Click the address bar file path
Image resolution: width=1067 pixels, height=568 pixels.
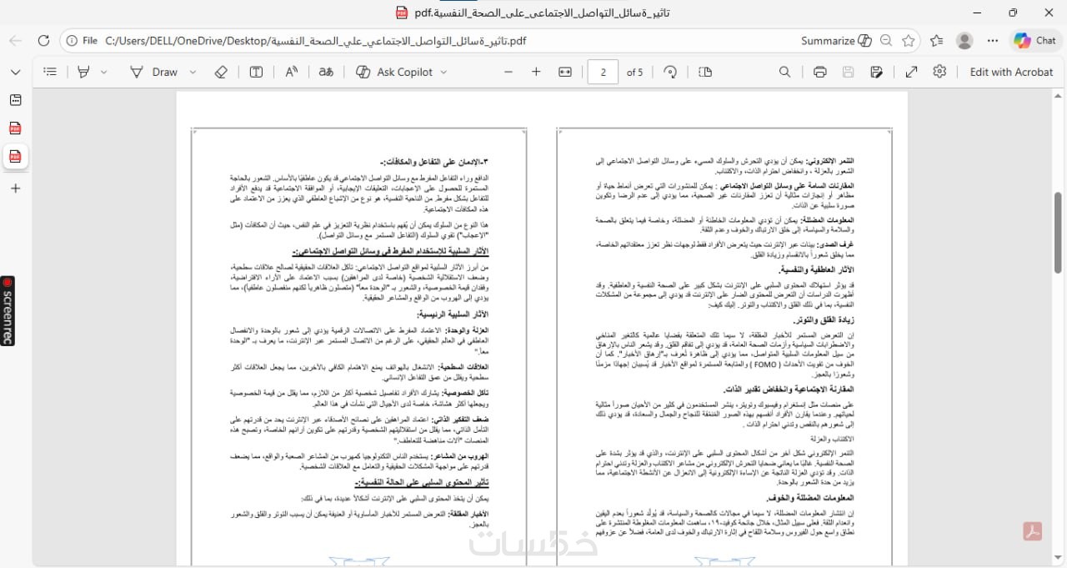(x=316, y=40)
